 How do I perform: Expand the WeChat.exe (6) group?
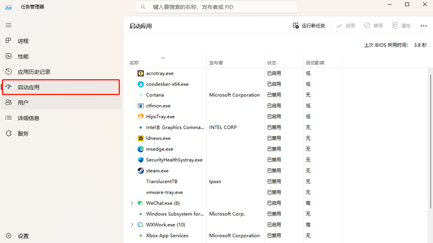tap(132, 203)
